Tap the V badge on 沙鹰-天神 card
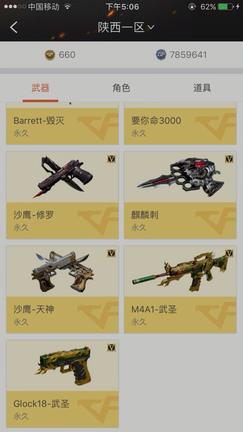The image size is (243, 432). (111, 253)
